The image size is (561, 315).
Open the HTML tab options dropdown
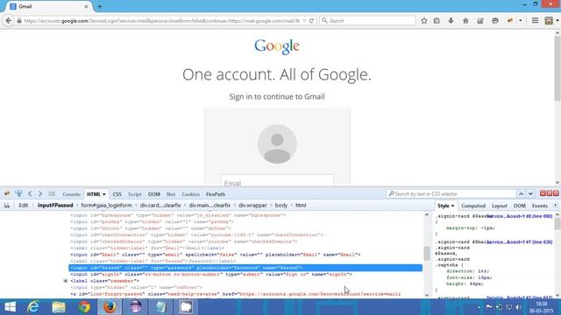pyautogui.click(x=104, y=194)
